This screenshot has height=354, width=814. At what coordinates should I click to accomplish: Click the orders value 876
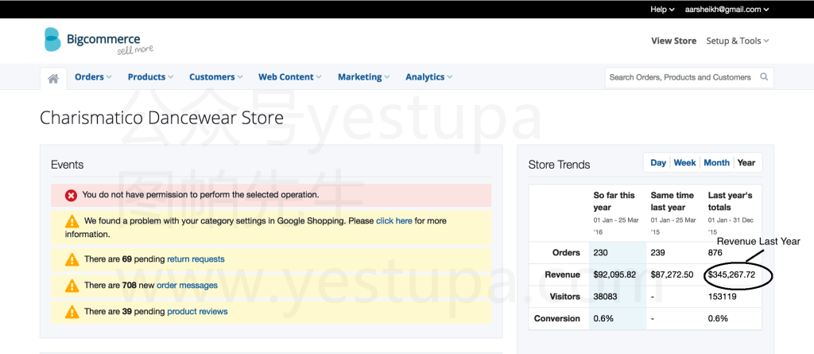[715, 253]
